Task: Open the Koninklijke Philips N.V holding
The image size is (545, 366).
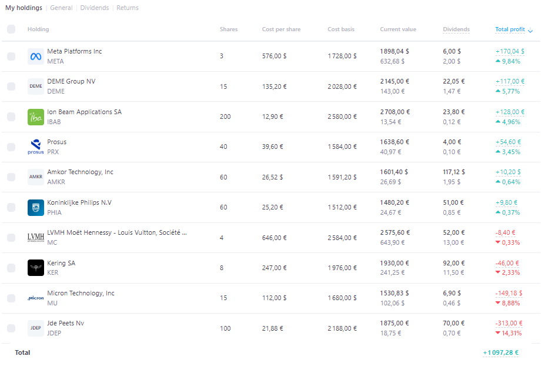Action: click(79, 202)
